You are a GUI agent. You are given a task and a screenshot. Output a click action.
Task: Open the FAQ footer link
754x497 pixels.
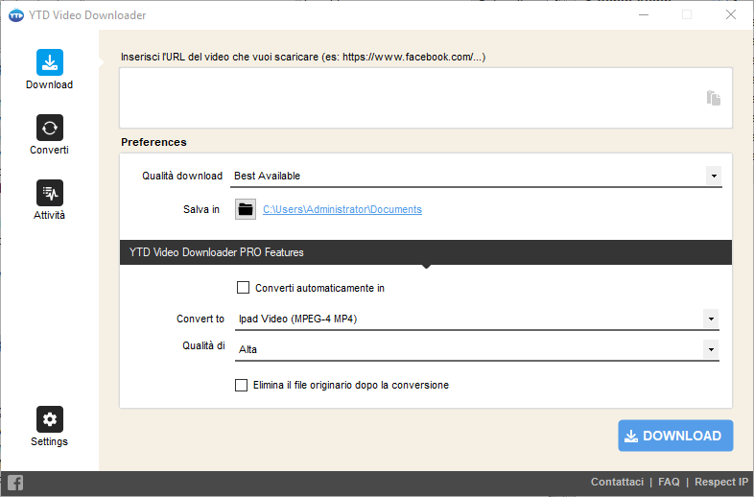pyautogui.click(x=669, y=482)
